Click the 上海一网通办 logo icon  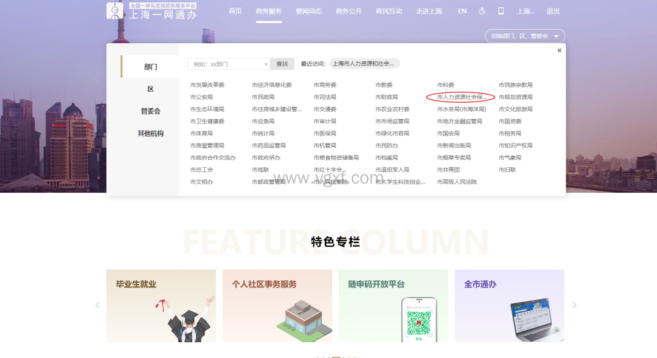click(114, 11)
